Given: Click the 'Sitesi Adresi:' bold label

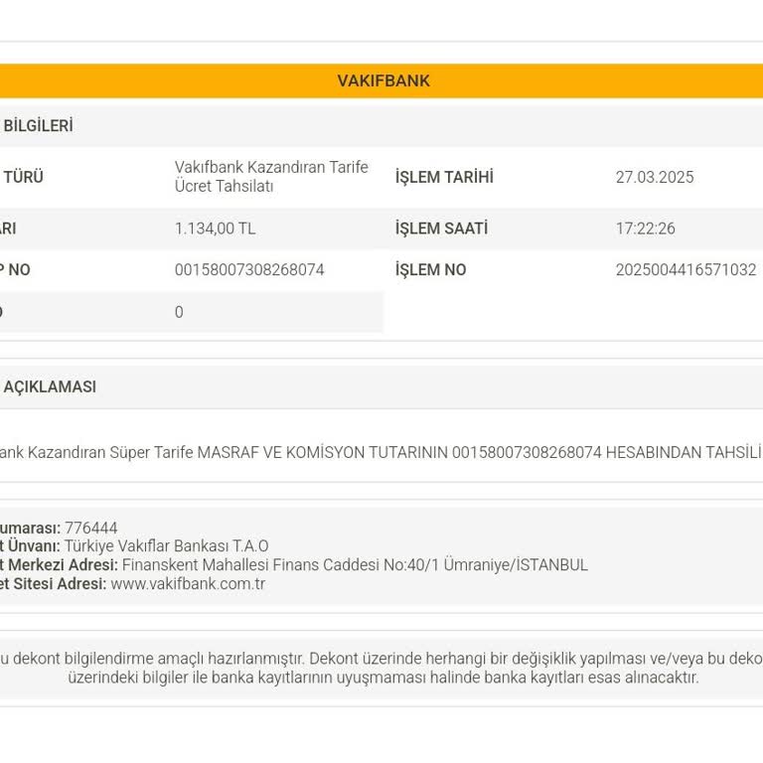Looking at the screenshot, I should pos(60,584).
